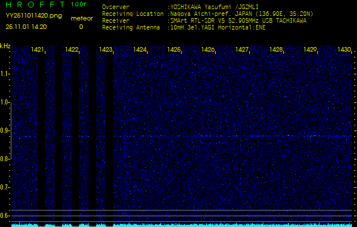Select the 1430 time marker
Screen dimensions: 357x227
click(344, 50)
